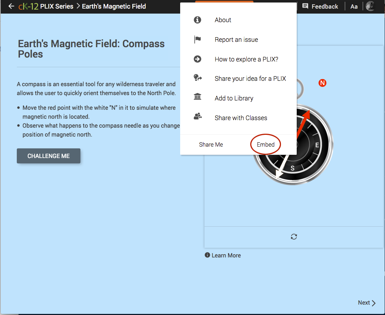Select About menu entry
385x315 pixels.
tap(223, 20)
